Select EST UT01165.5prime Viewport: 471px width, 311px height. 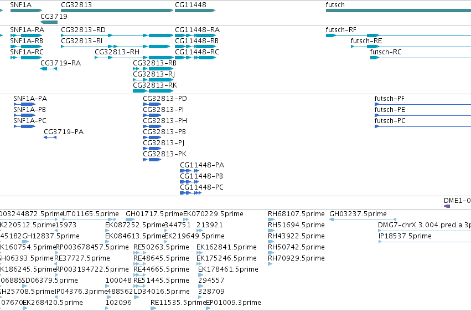point(90,220)
